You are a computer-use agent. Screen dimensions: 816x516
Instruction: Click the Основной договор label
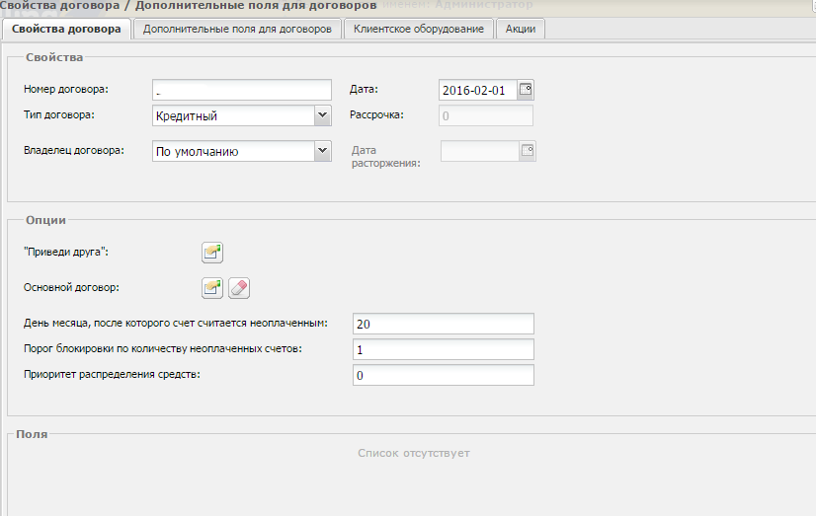click(x=71, y=287)
